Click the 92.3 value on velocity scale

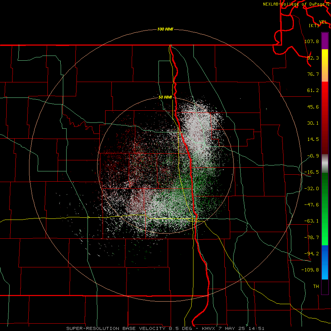(313, 58)
